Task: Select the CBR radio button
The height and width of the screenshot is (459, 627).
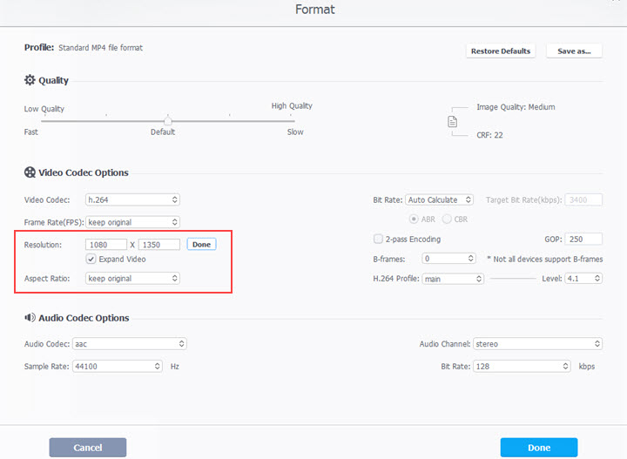Action: pyautogui.click(x=448, y=218)
